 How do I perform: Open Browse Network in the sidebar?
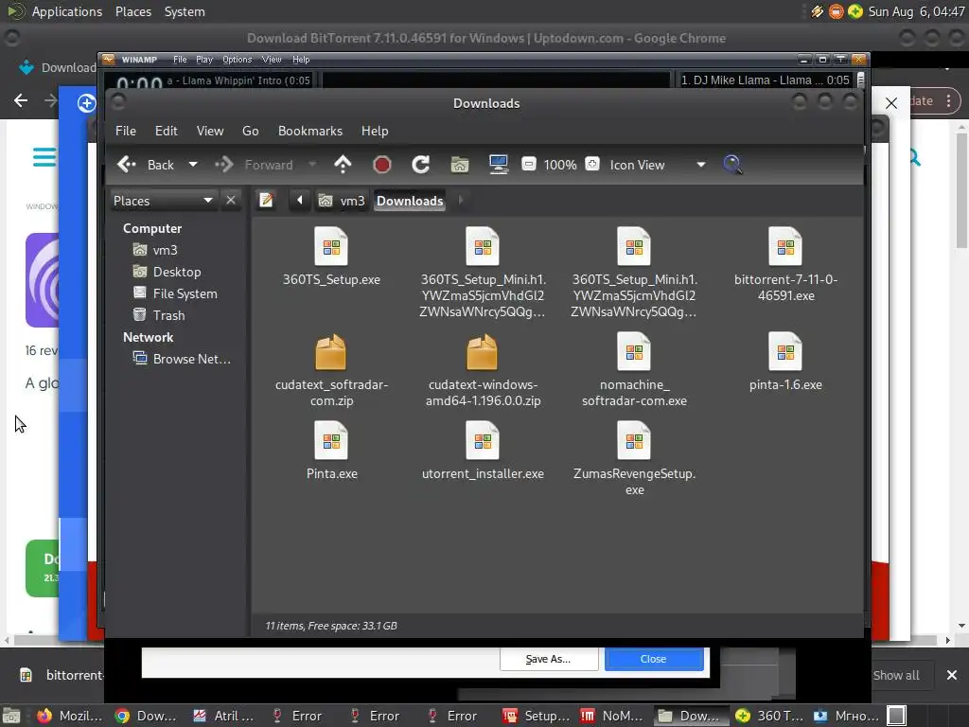point(183,359)
